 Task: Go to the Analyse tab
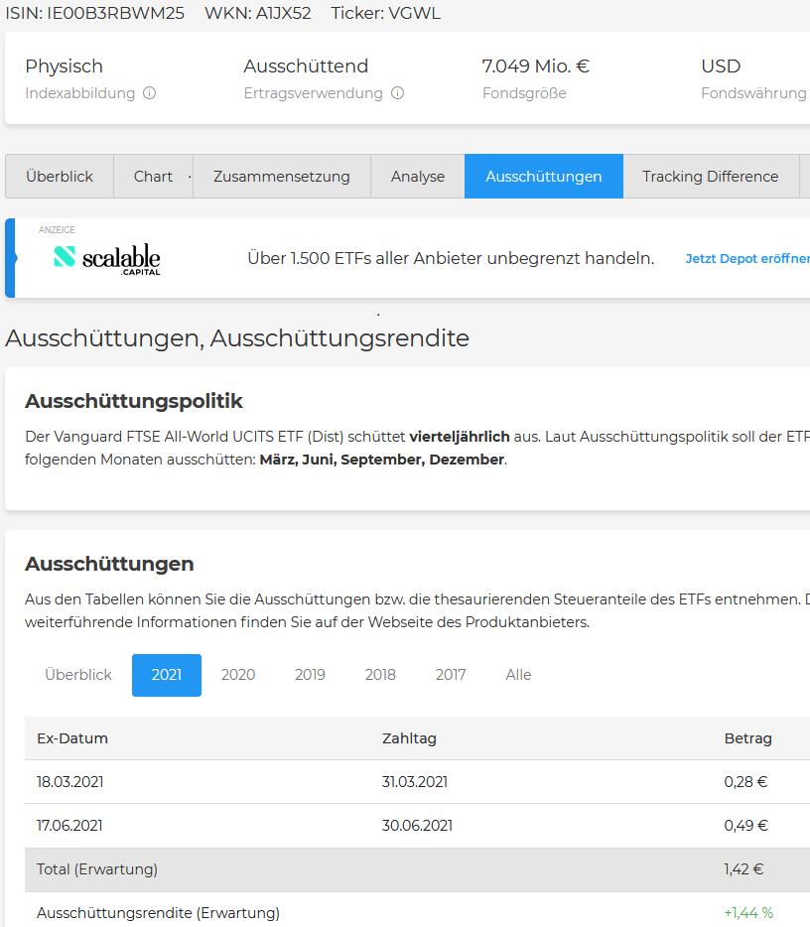coord(418,177)
